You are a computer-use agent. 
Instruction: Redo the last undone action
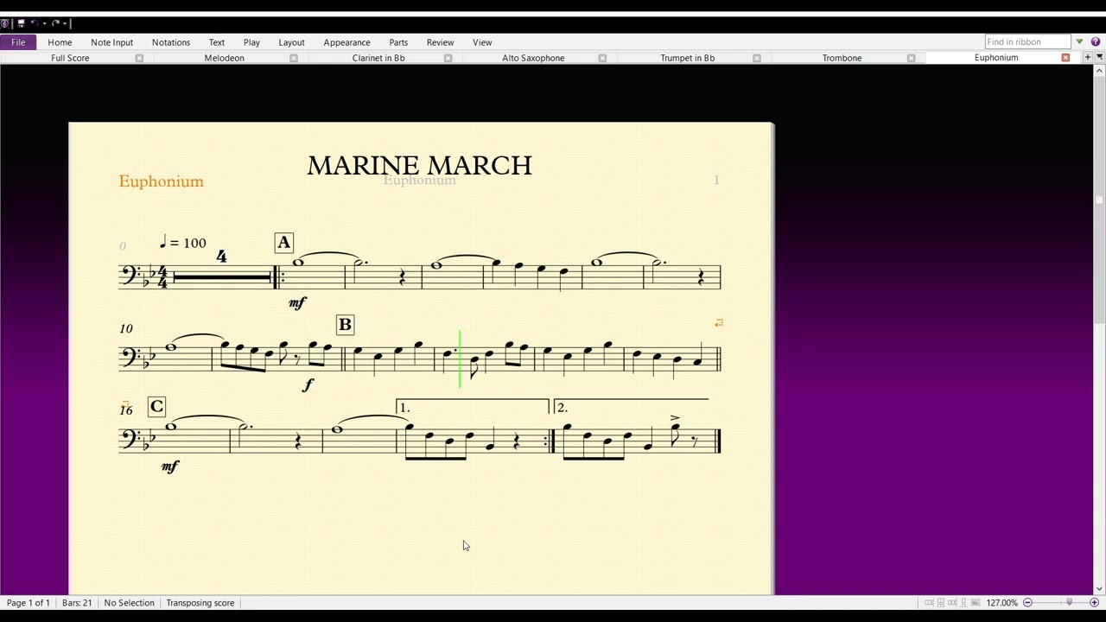tap(55, 23)
